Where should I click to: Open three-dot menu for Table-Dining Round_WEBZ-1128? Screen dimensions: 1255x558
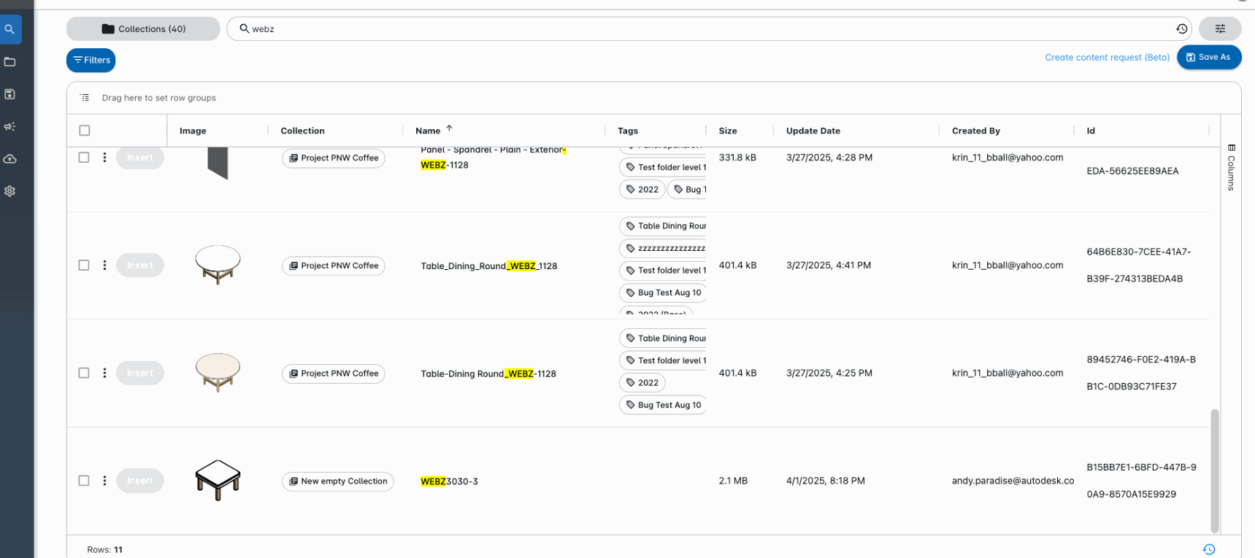pos(104,373)
